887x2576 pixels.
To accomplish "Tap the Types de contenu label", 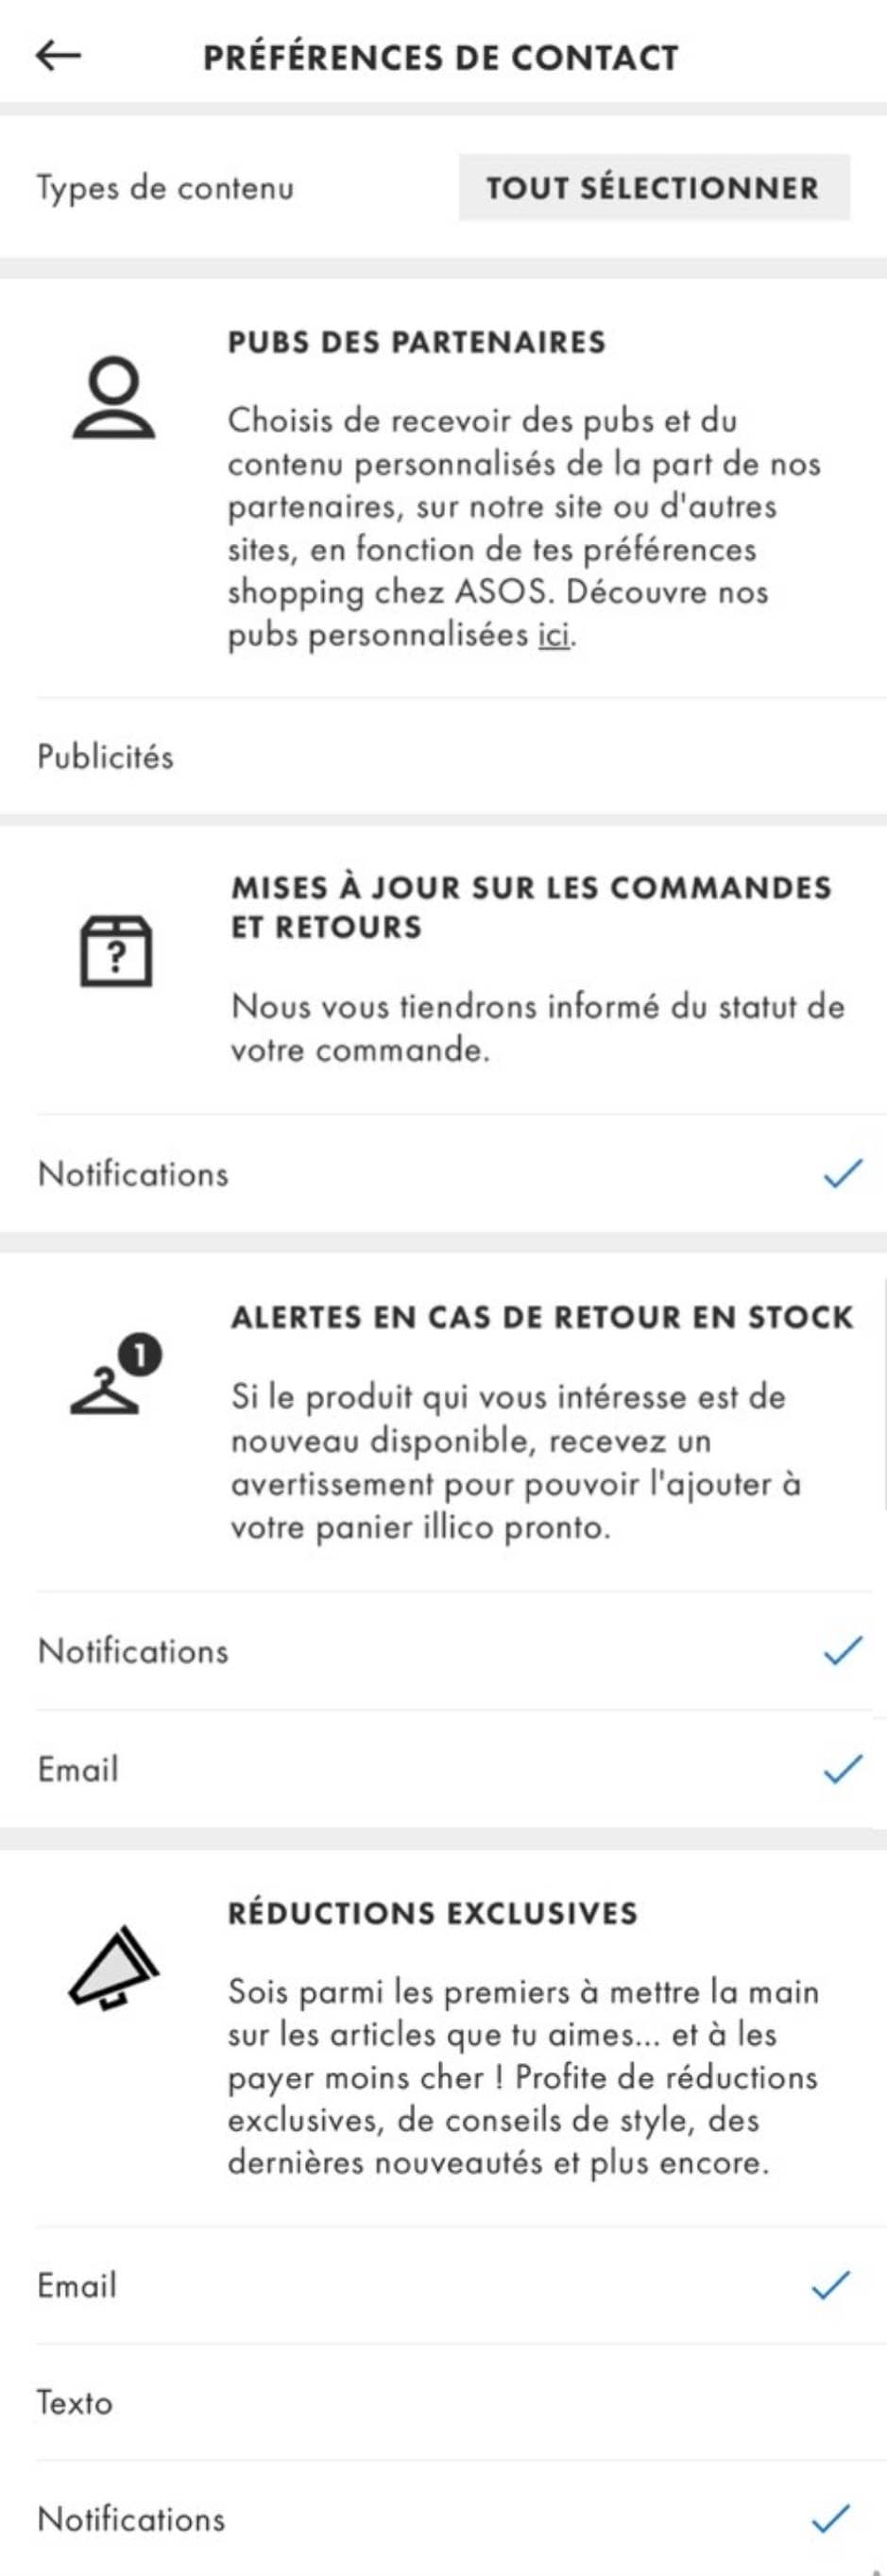I will [165, 188].
